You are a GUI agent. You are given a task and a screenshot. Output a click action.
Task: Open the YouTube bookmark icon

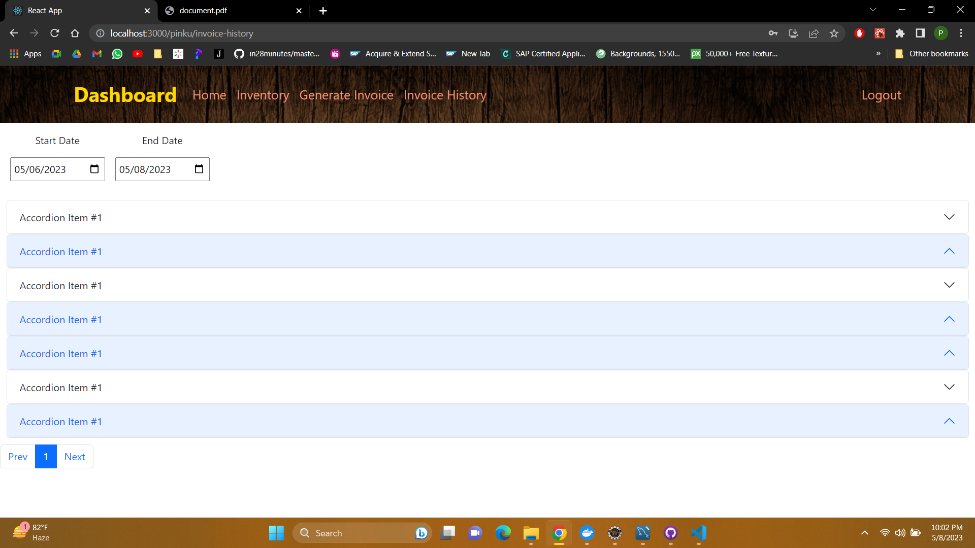pos(138,54)
